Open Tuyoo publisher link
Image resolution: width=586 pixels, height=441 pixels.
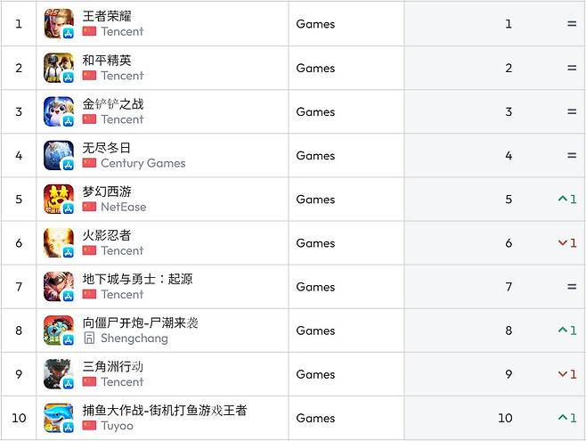117,426
